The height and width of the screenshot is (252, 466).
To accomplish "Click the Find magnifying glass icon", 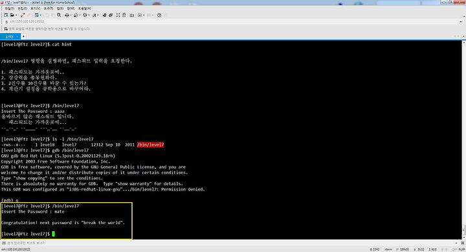I will pos(59,15).
